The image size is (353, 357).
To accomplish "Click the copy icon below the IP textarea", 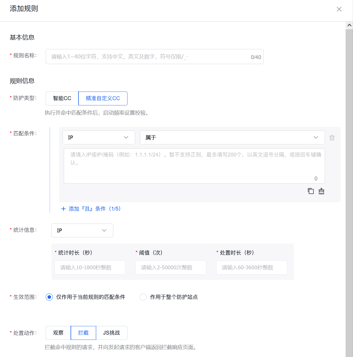I will 310,191.
